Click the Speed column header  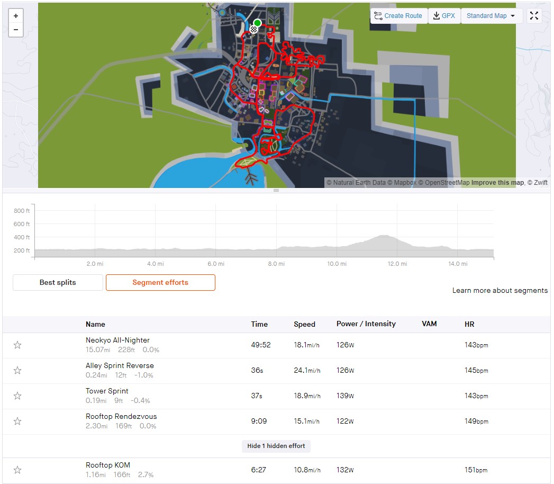coord(305,324)
